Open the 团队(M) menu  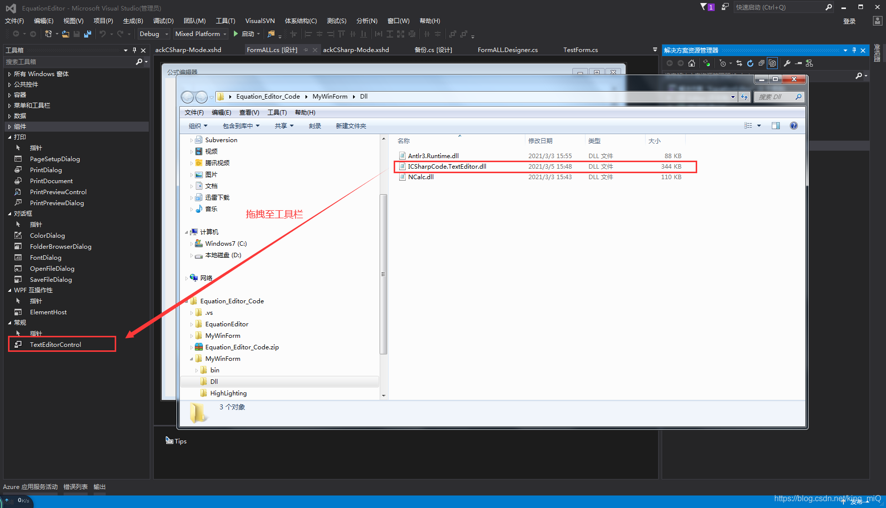pos(194,21)
